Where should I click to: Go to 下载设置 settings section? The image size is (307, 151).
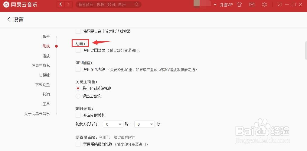pos(42,85)
